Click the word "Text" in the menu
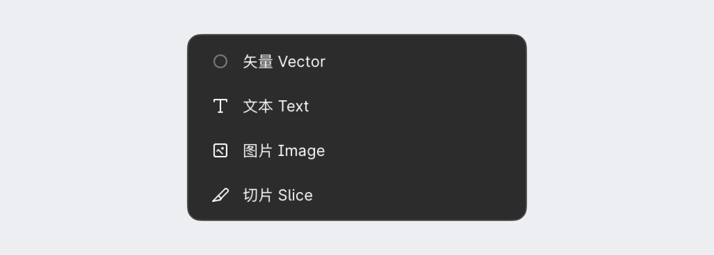The width and height of the screenshot is (714, 255). click(x=293, y=106)
